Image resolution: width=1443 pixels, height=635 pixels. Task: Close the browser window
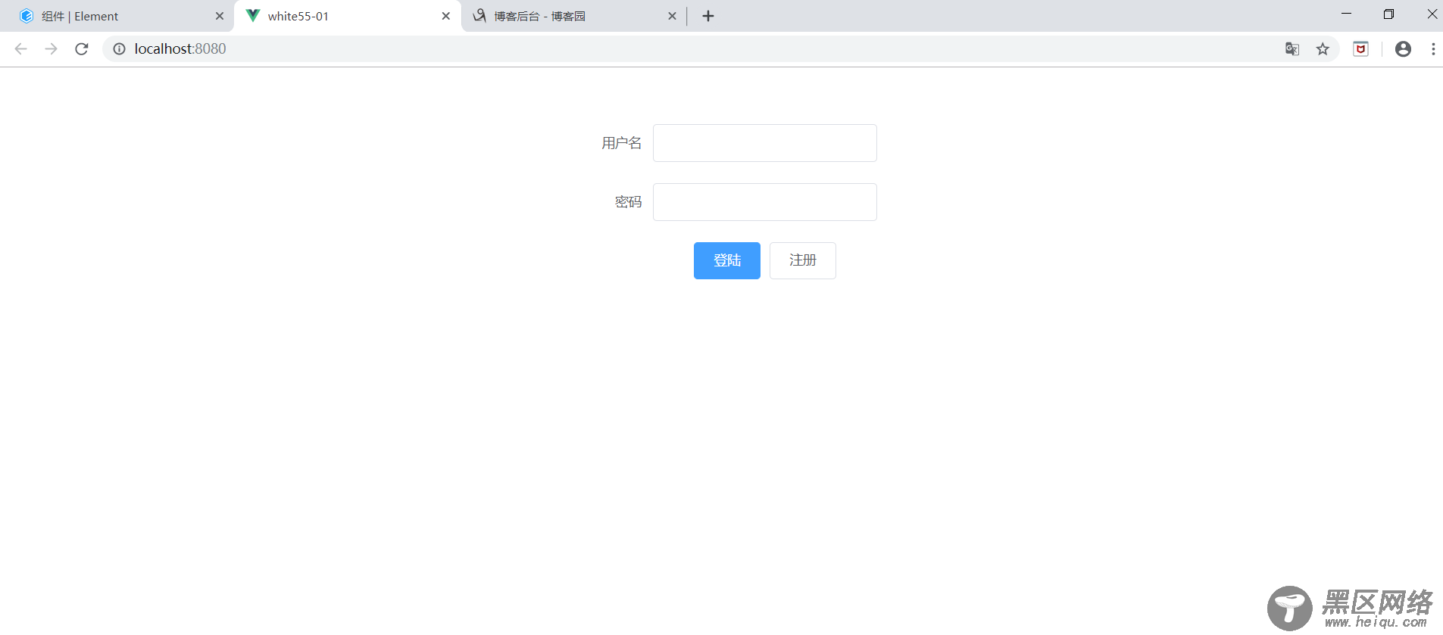click(1432, 14)
